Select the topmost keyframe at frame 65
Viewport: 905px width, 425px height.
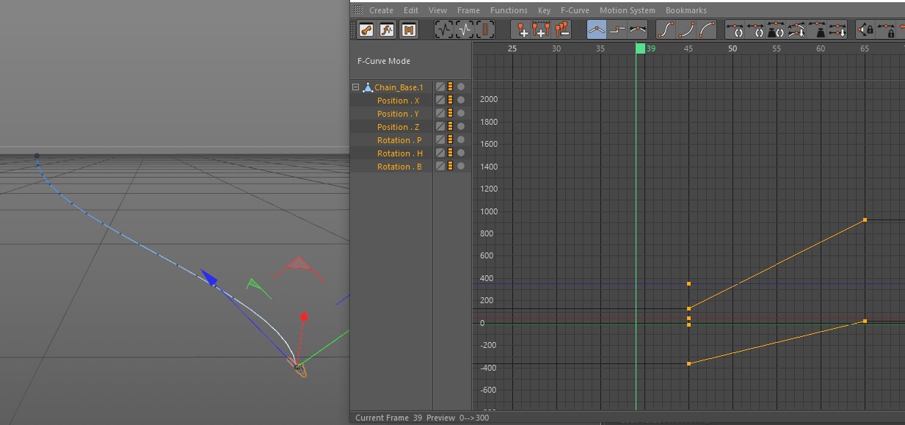pos(865,219)
